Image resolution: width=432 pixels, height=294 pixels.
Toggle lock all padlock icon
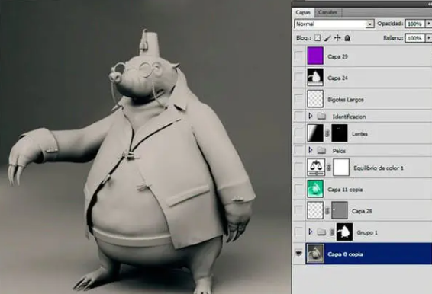tap(347, 38)
